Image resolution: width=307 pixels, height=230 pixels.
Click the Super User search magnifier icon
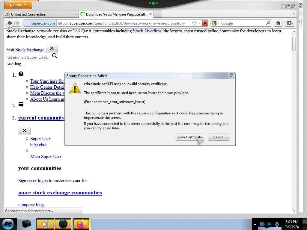point(55,56)
